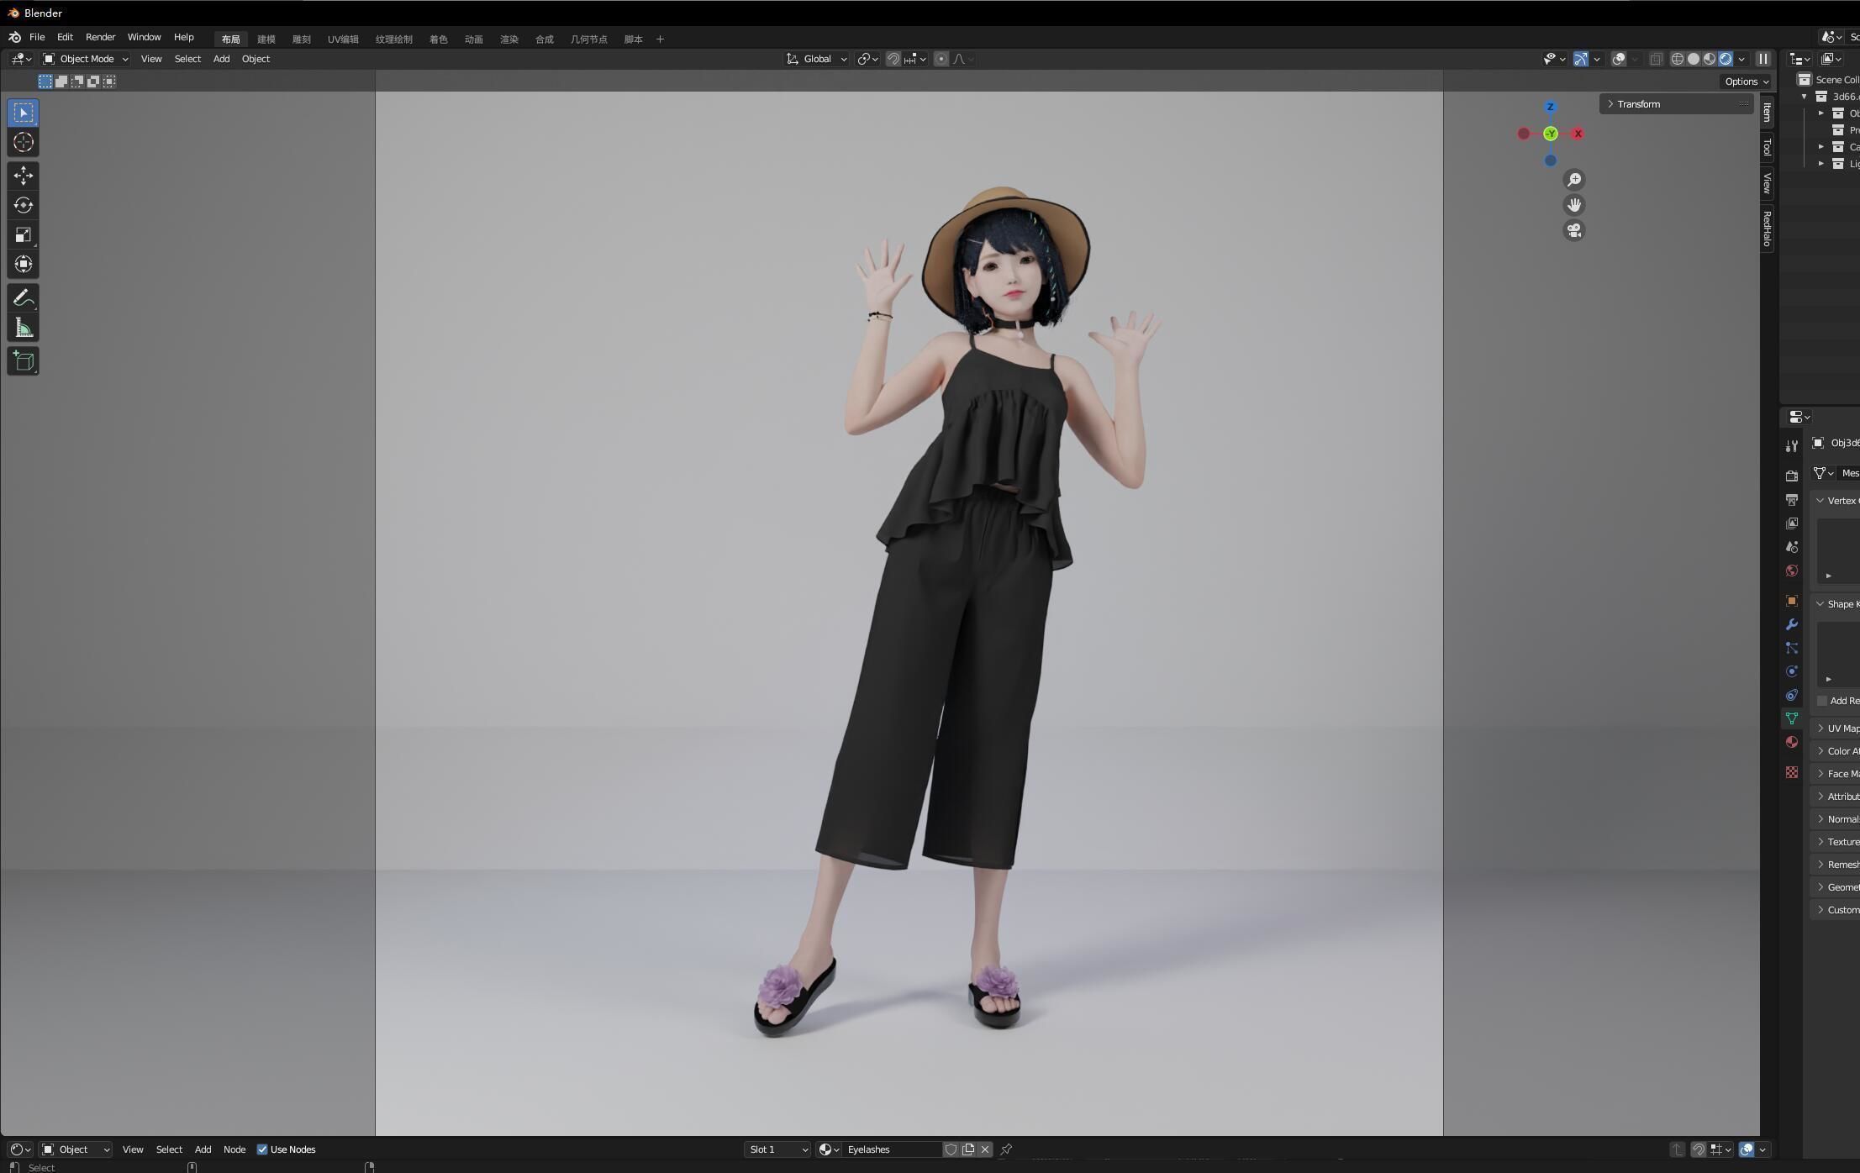Viewport: 1860px width, 1173px height.
Task: Select the Move tool
Action: (24, 176)
